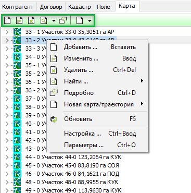The height and width of the screenshot is (193, 191).
Task: Select row 46 - 0 Участок 46-0 84,1621 га ПОД
Action: (x=72, y=174)
